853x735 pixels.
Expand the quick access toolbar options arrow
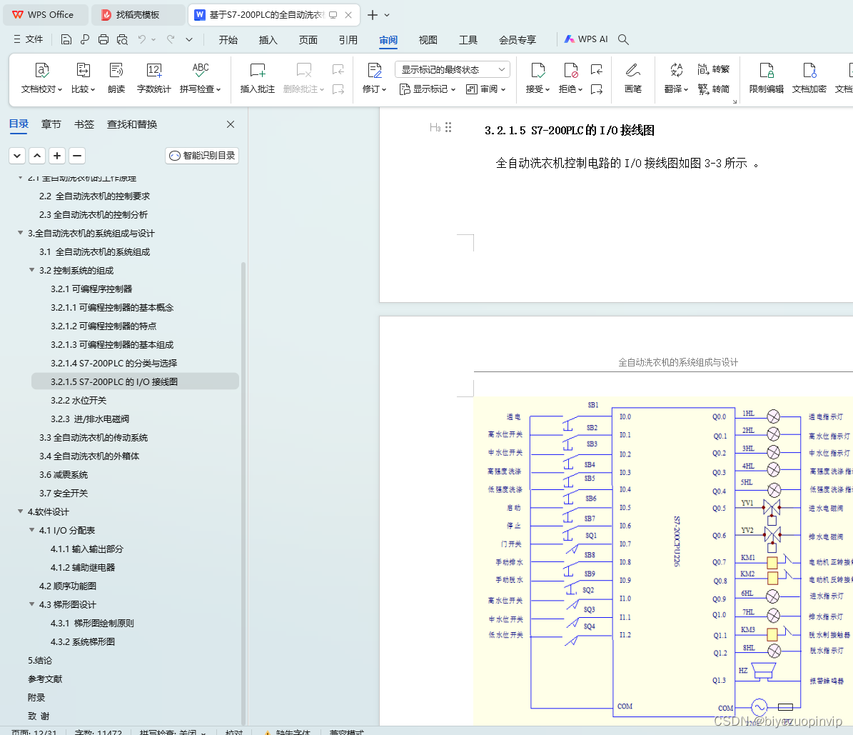(x=188, y=39)
